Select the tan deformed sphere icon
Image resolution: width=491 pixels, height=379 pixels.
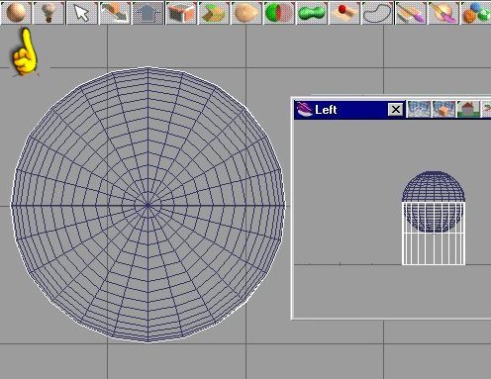tap(246, 13)
